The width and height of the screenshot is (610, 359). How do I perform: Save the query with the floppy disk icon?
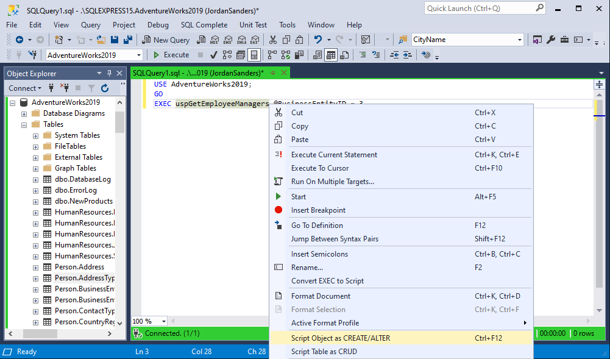115,40
